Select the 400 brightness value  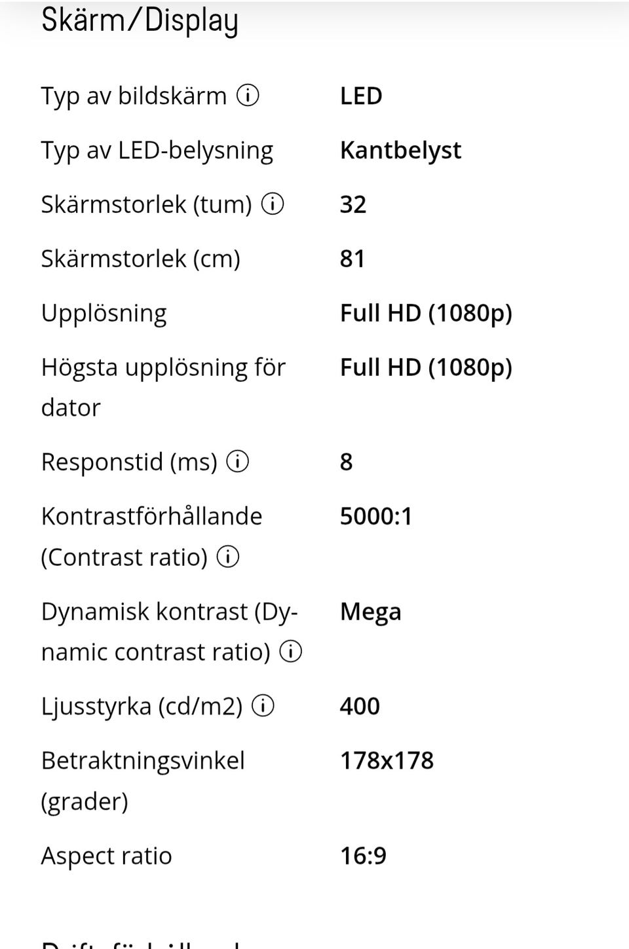click(x=360, y=706)
